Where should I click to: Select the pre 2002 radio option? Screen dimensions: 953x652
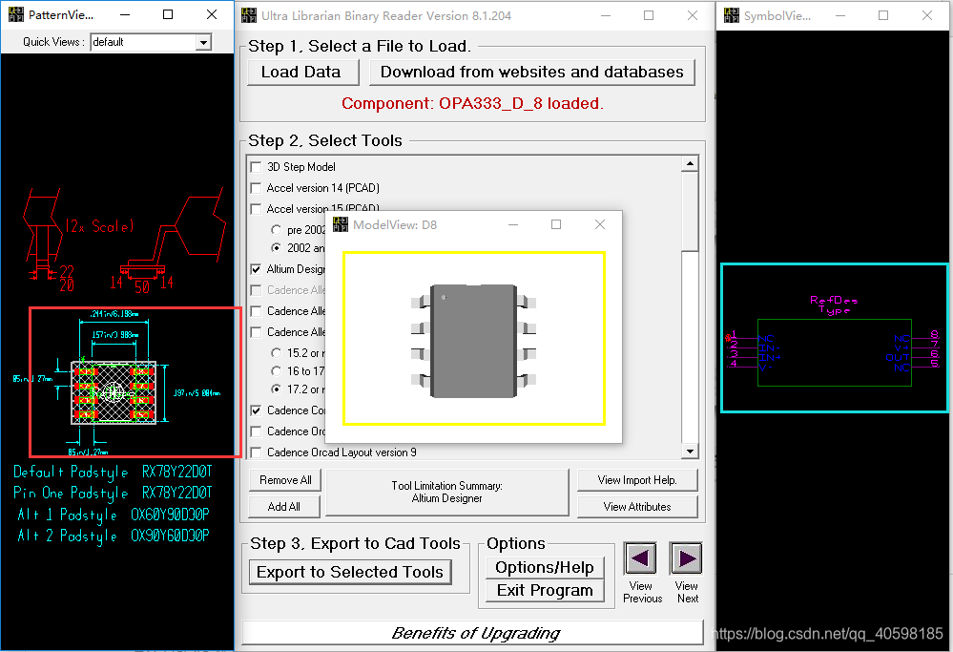point(276,230)
